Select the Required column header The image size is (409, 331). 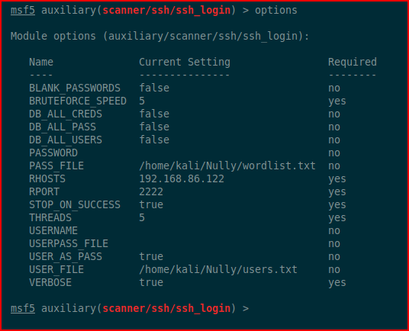tap(353, 62)
